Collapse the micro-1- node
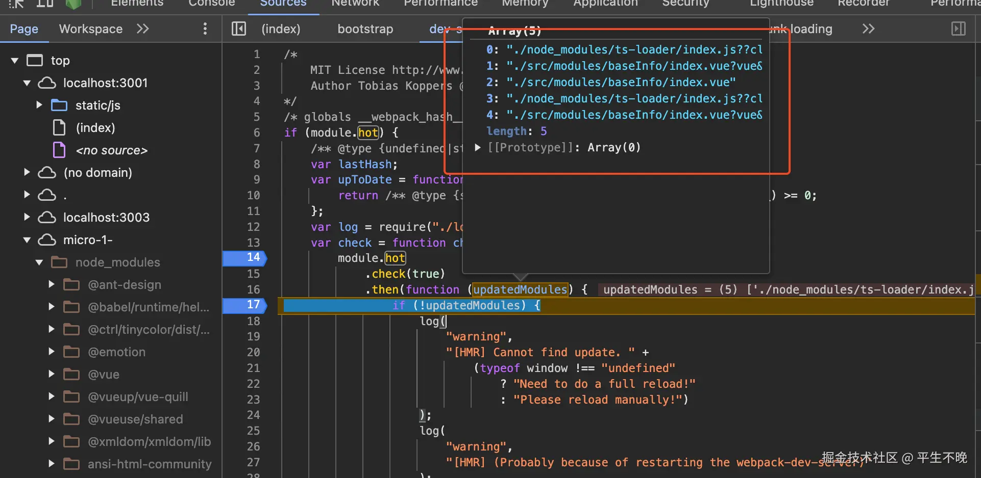 (27, 240)
